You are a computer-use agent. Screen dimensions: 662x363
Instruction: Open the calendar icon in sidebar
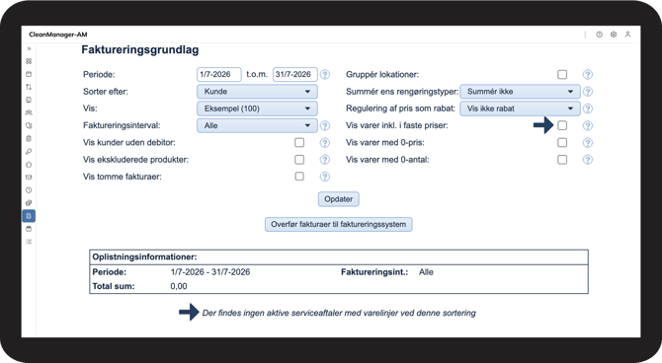pyautogui.click(x=29, y=74)
